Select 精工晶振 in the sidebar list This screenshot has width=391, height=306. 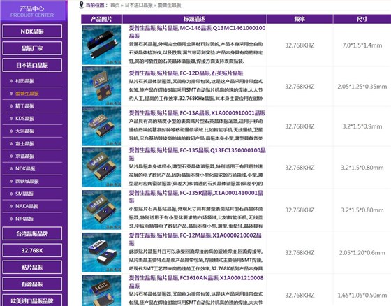(x=24, y=106)
